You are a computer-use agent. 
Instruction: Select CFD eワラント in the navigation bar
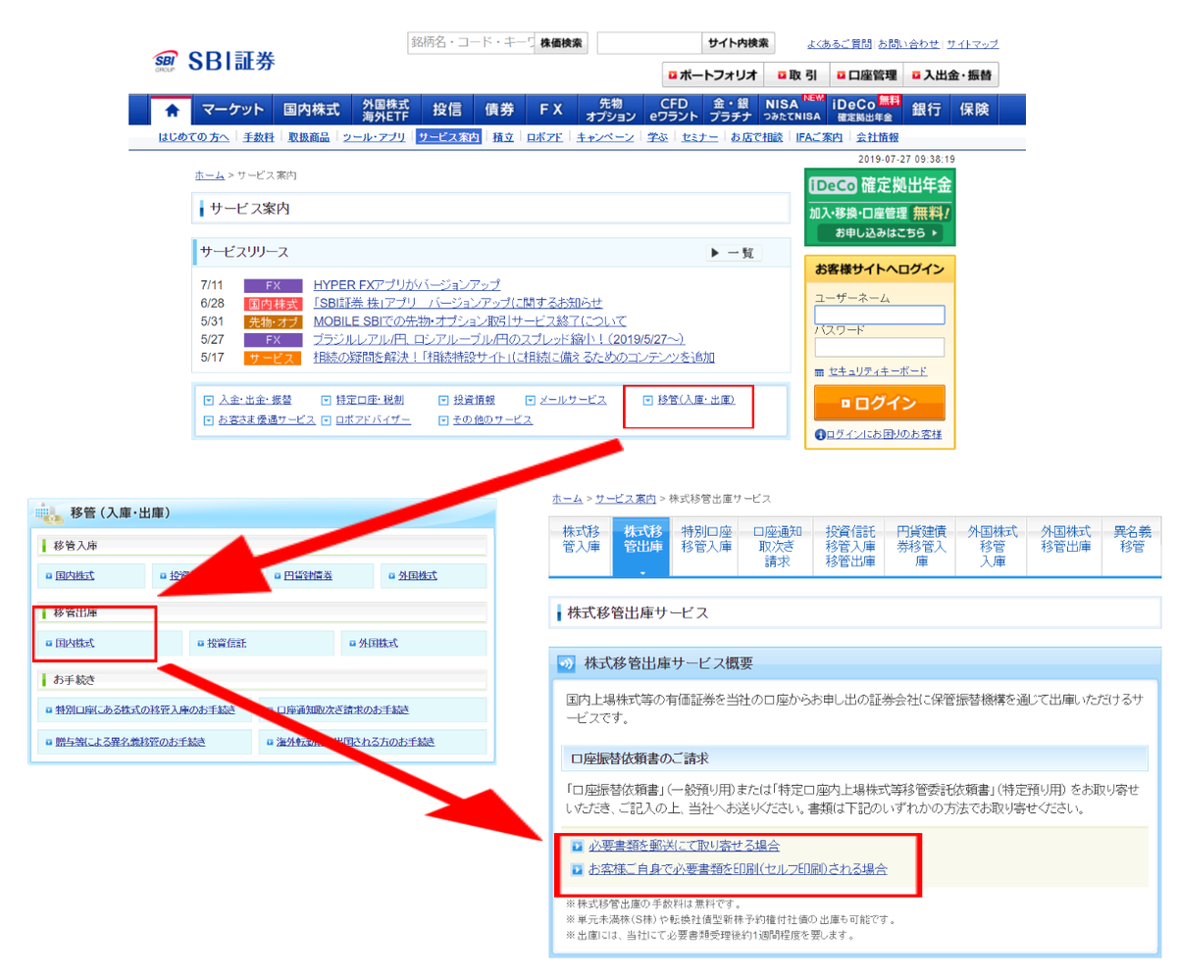pyautogui.click(x=674, y=110)
